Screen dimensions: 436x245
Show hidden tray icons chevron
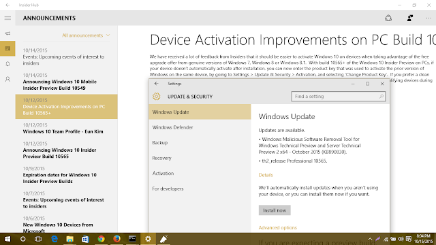tap(370, 239)
